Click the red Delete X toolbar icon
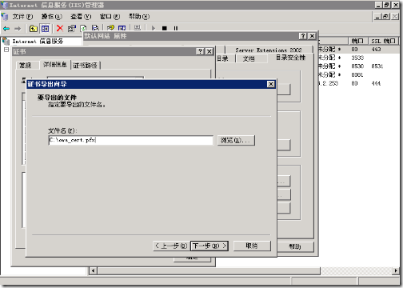403x288 pixels. click(x=60, y=28)
